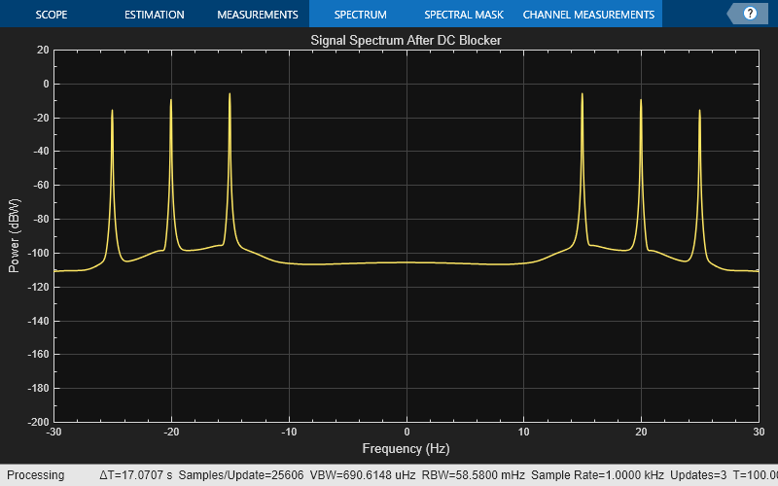Click the Updates=3 status entry
The height and width of the screenshot is (486, 778).
697,475
